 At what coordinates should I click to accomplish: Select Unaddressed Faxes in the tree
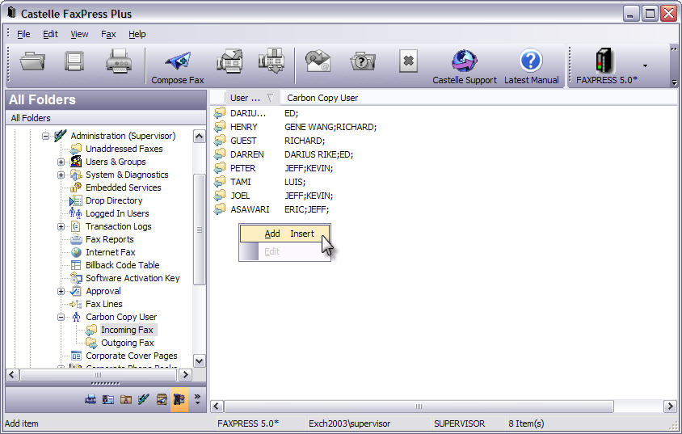click(124, 149)
